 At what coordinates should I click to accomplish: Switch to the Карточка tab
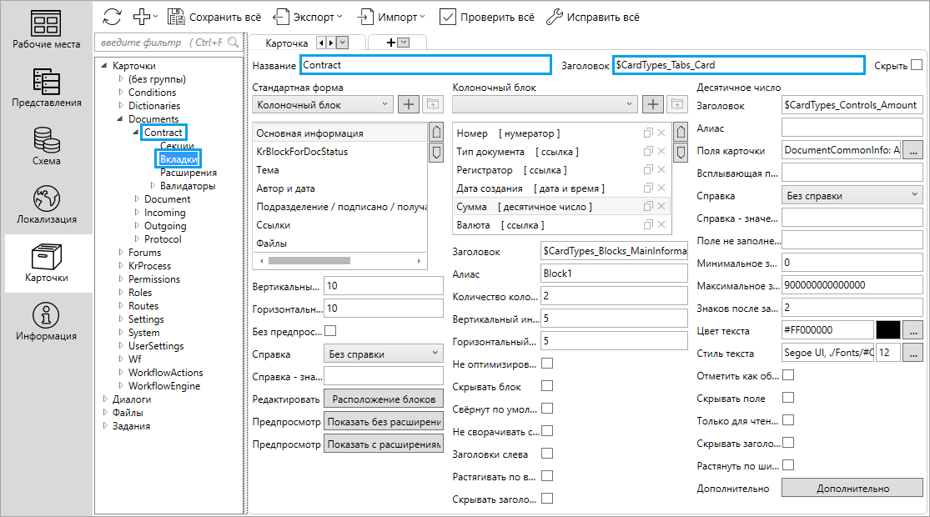tap(286, 43)
